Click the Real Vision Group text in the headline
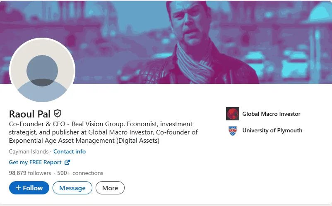Viewport: 332px width, 206px height. pos(105,124)
